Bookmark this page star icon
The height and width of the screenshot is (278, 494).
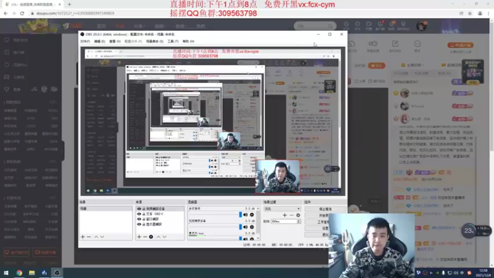tap(470, 13)
